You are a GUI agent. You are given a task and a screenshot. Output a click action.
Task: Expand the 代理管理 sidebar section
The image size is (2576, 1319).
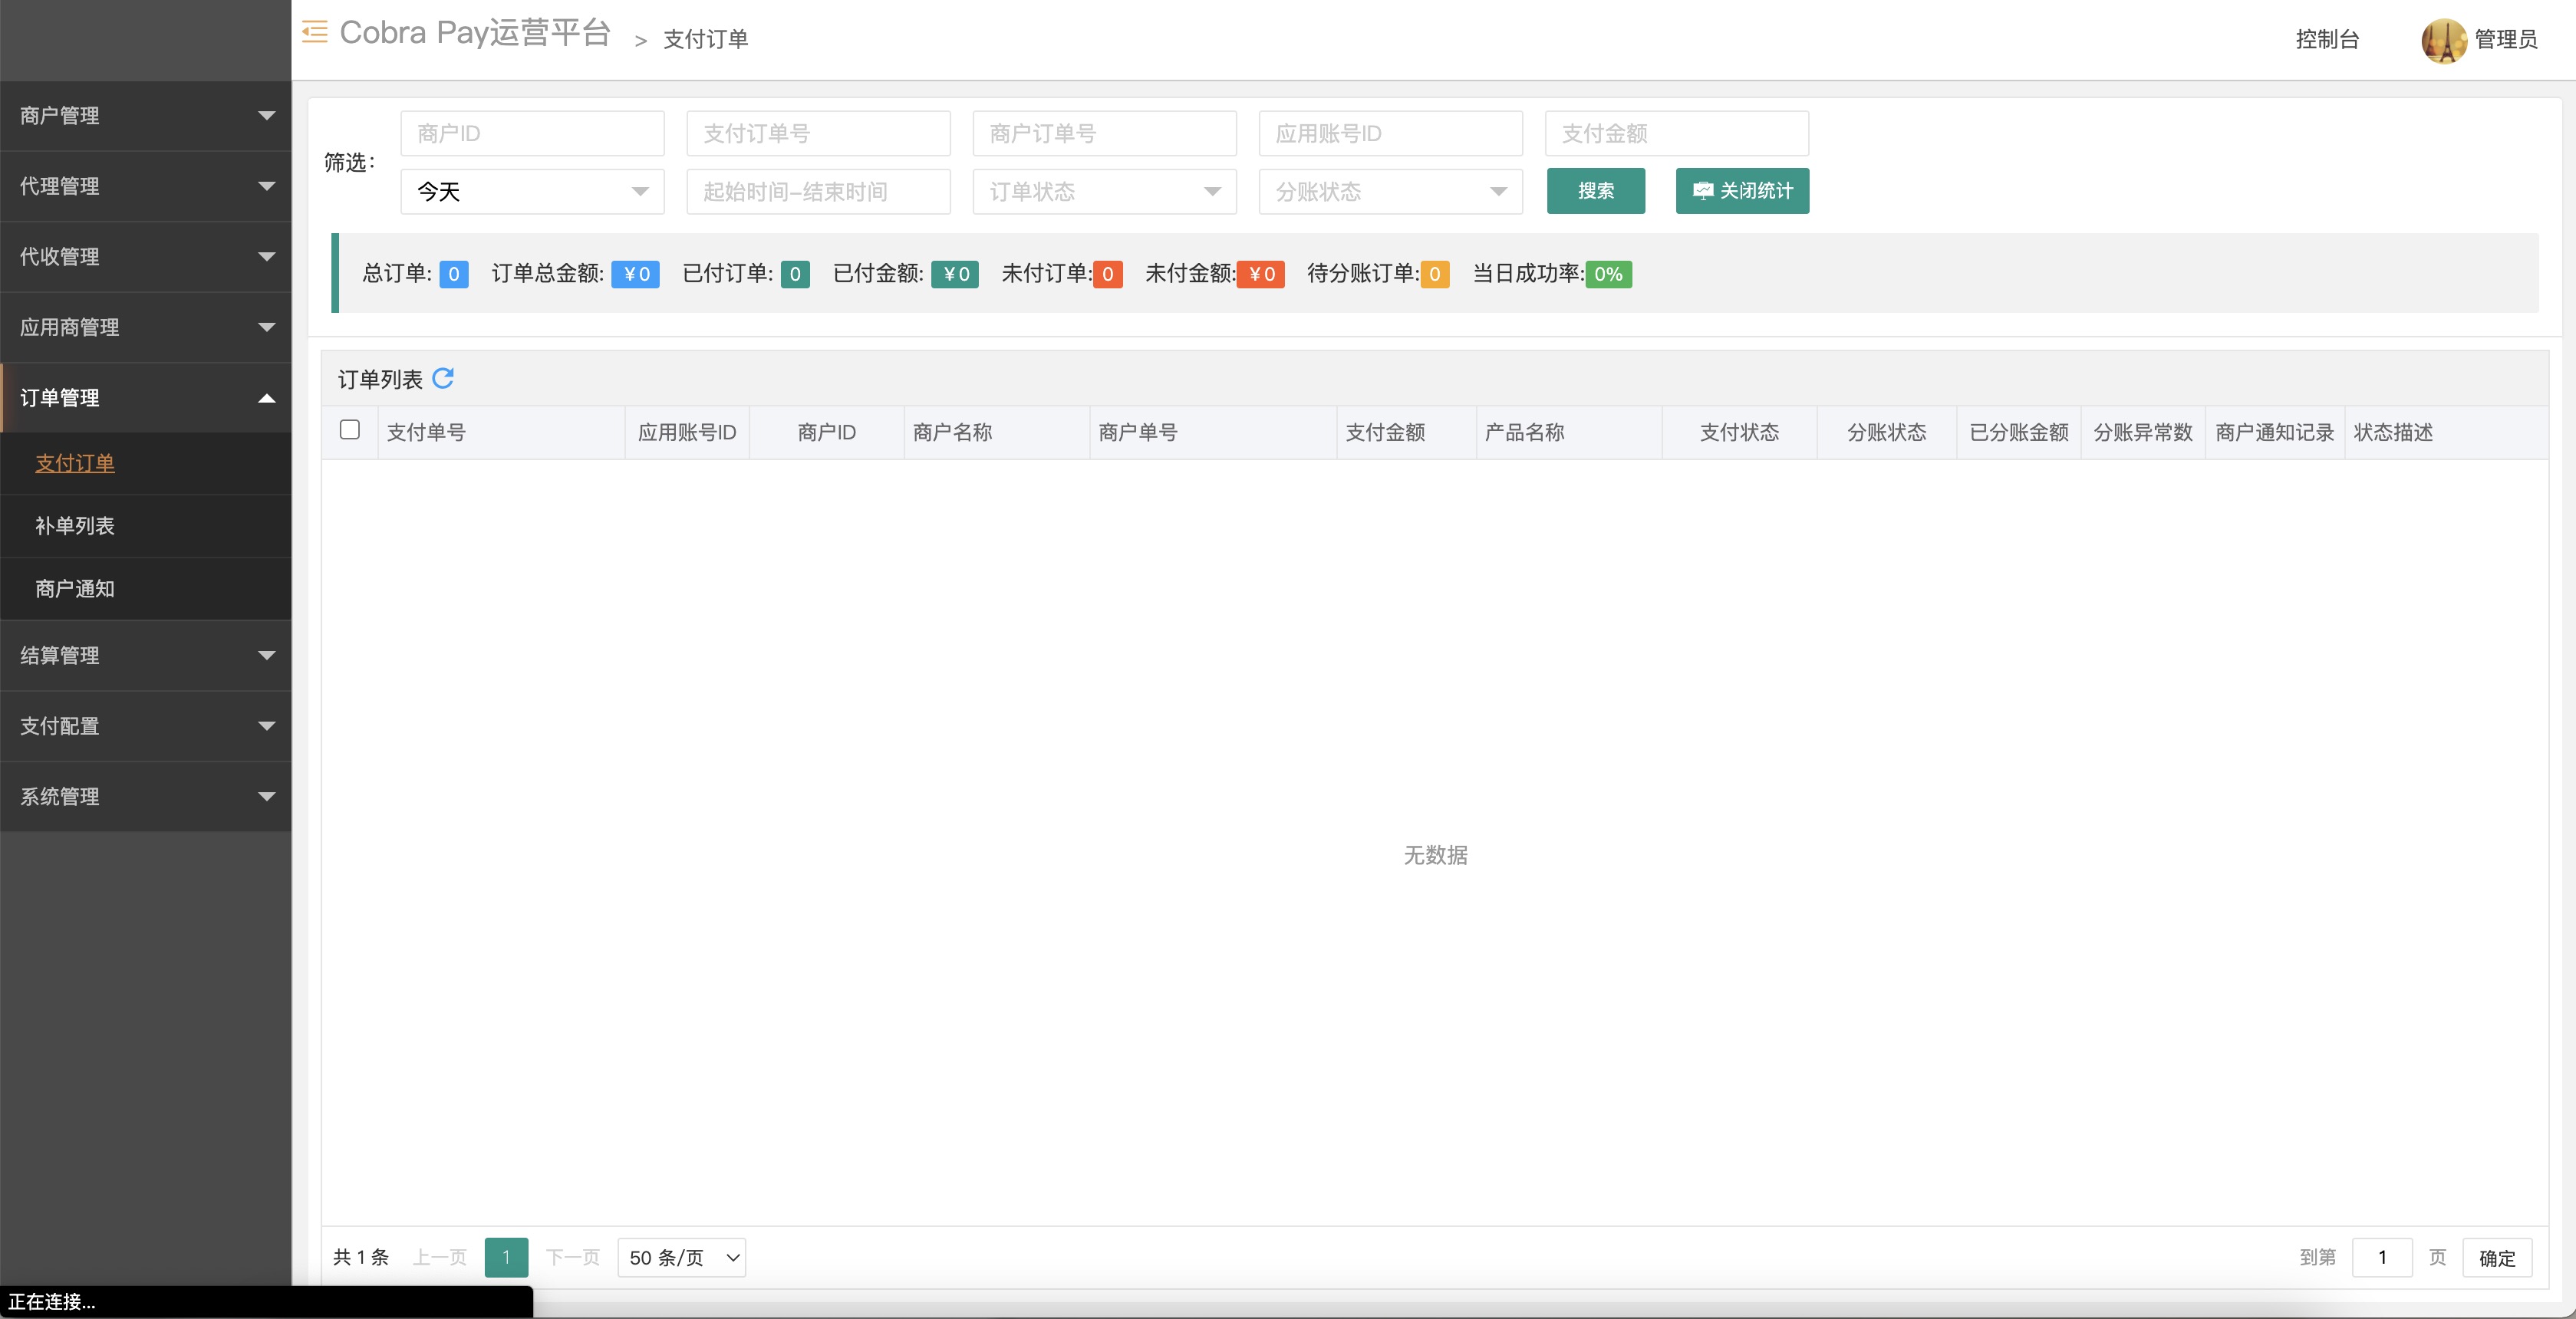[146, 186]
